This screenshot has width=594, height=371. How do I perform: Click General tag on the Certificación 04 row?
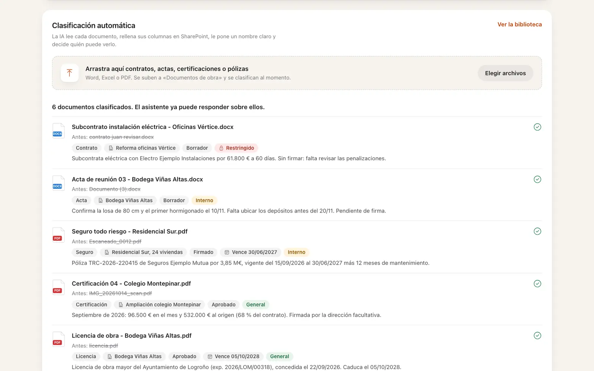click(255, 305)
